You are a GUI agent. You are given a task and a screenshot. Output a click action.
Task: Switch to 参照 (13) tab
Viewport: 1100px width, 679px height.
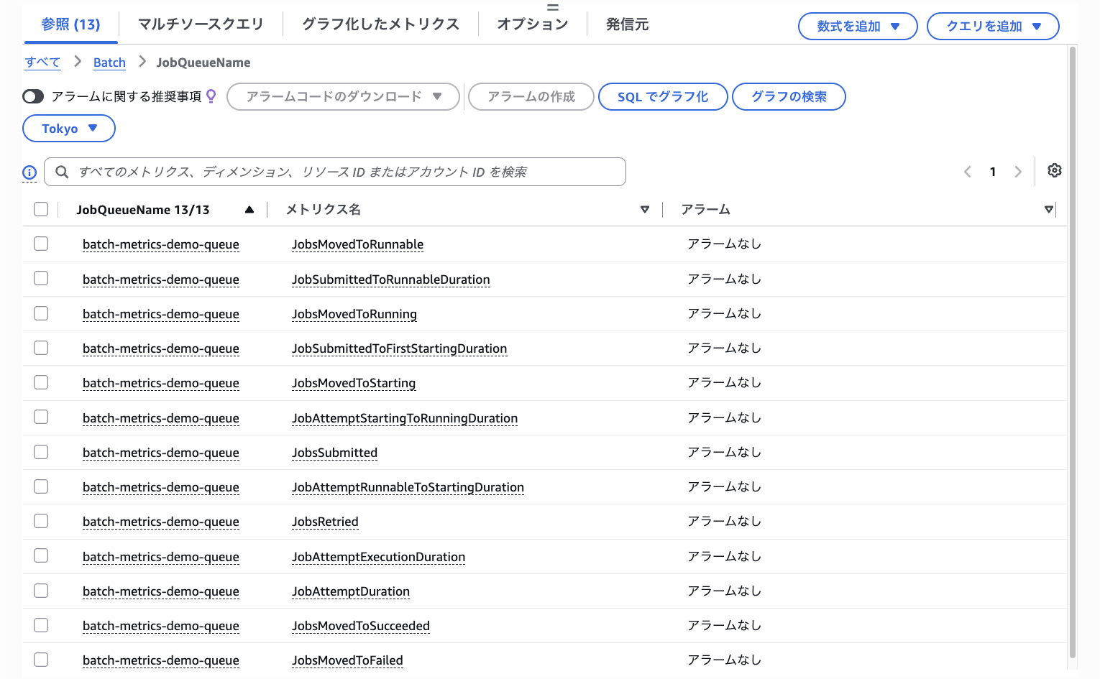pos(70,24)
